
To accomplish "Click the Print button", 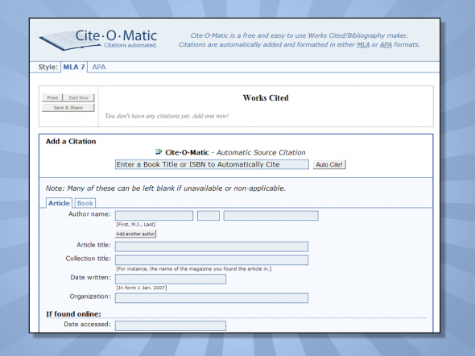I will click(52, 97).
